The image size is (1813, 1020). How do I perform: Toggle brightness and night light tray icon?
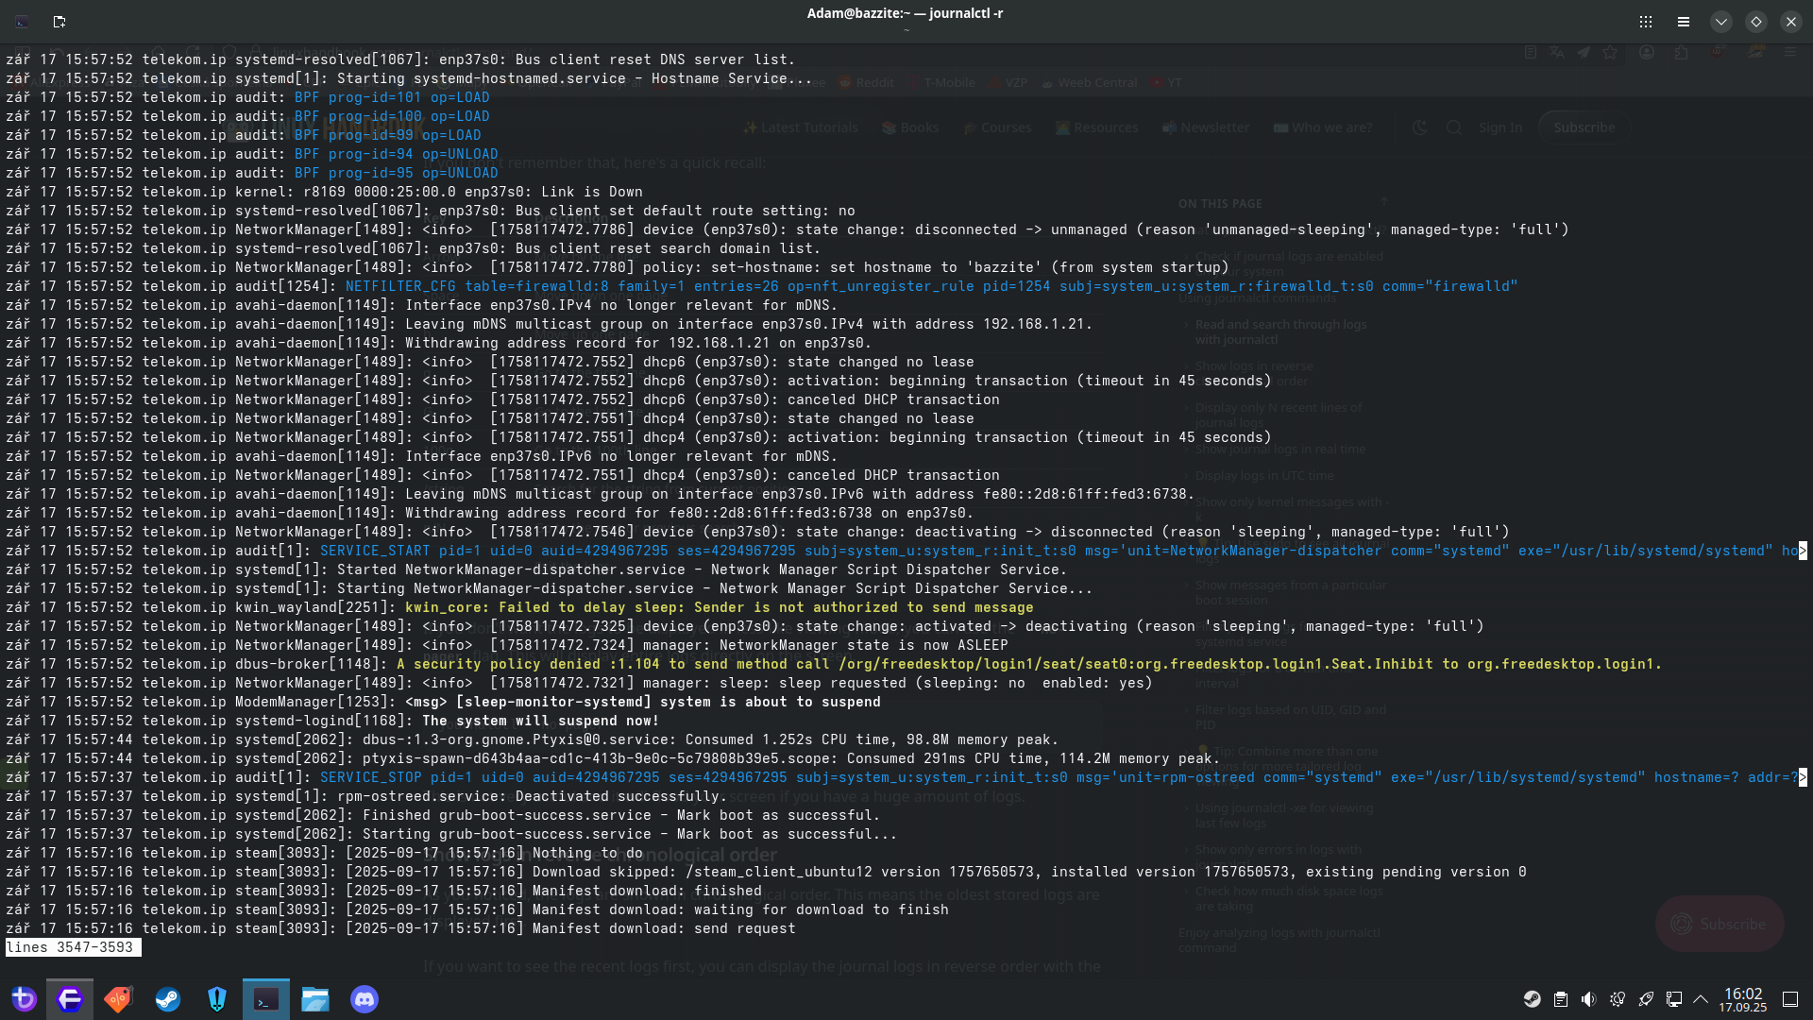coord(1618,999)
